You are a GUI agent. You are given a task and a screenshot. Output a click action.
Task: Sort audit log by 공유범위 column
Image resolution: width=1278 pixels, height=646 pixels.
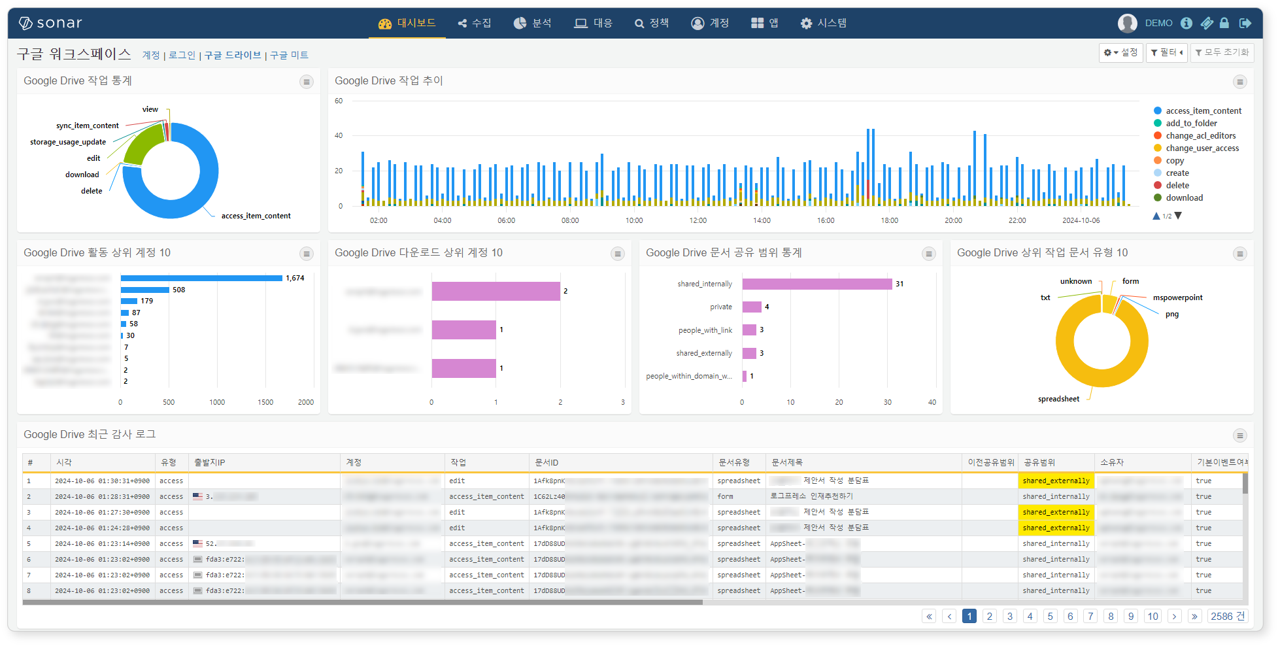pos(1056,462)
